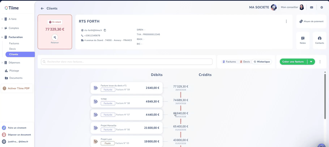Click the Payée badge on Facture N° 53

pyautogui.click(x=107, y=143)
